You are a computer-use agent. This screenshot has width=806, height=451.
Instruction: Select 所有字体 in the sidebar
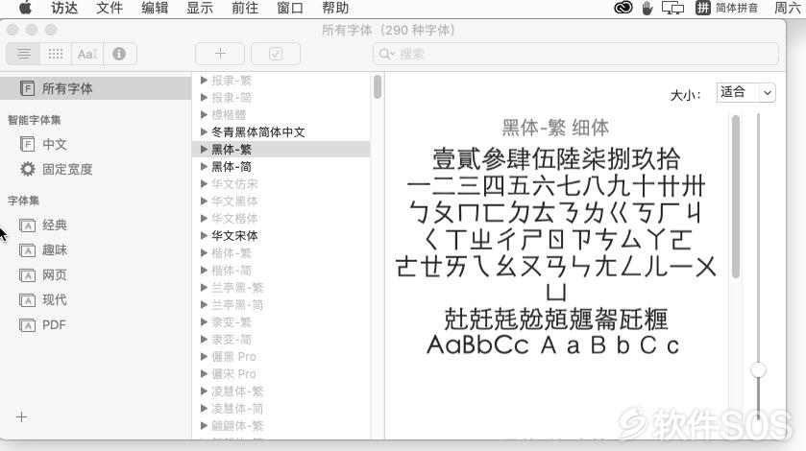(96, 88)
